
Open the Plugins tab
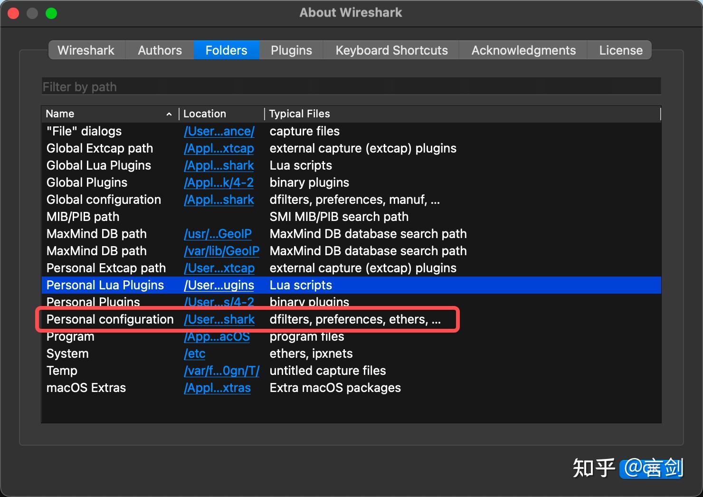click(x=290, y=50)
